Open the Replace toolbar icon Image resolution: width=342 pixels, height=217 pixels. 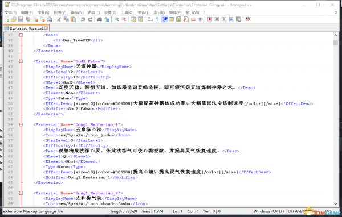pyautogui.click(x=107, y=19)
